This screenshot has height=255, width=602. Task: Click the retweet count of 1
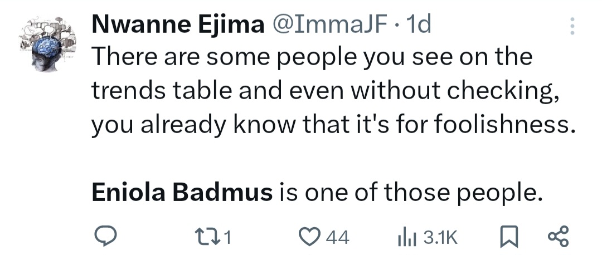click(x=227, y=238)
